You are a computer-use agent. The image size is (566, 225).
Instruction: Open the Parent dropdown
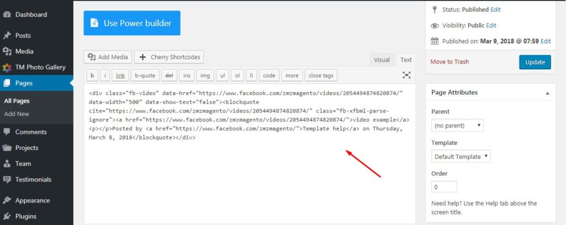[457, 126]
